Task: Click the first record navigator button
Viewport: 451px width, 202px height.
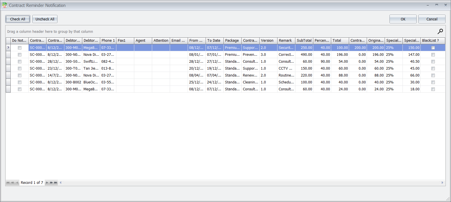Action: coord(8,183)
